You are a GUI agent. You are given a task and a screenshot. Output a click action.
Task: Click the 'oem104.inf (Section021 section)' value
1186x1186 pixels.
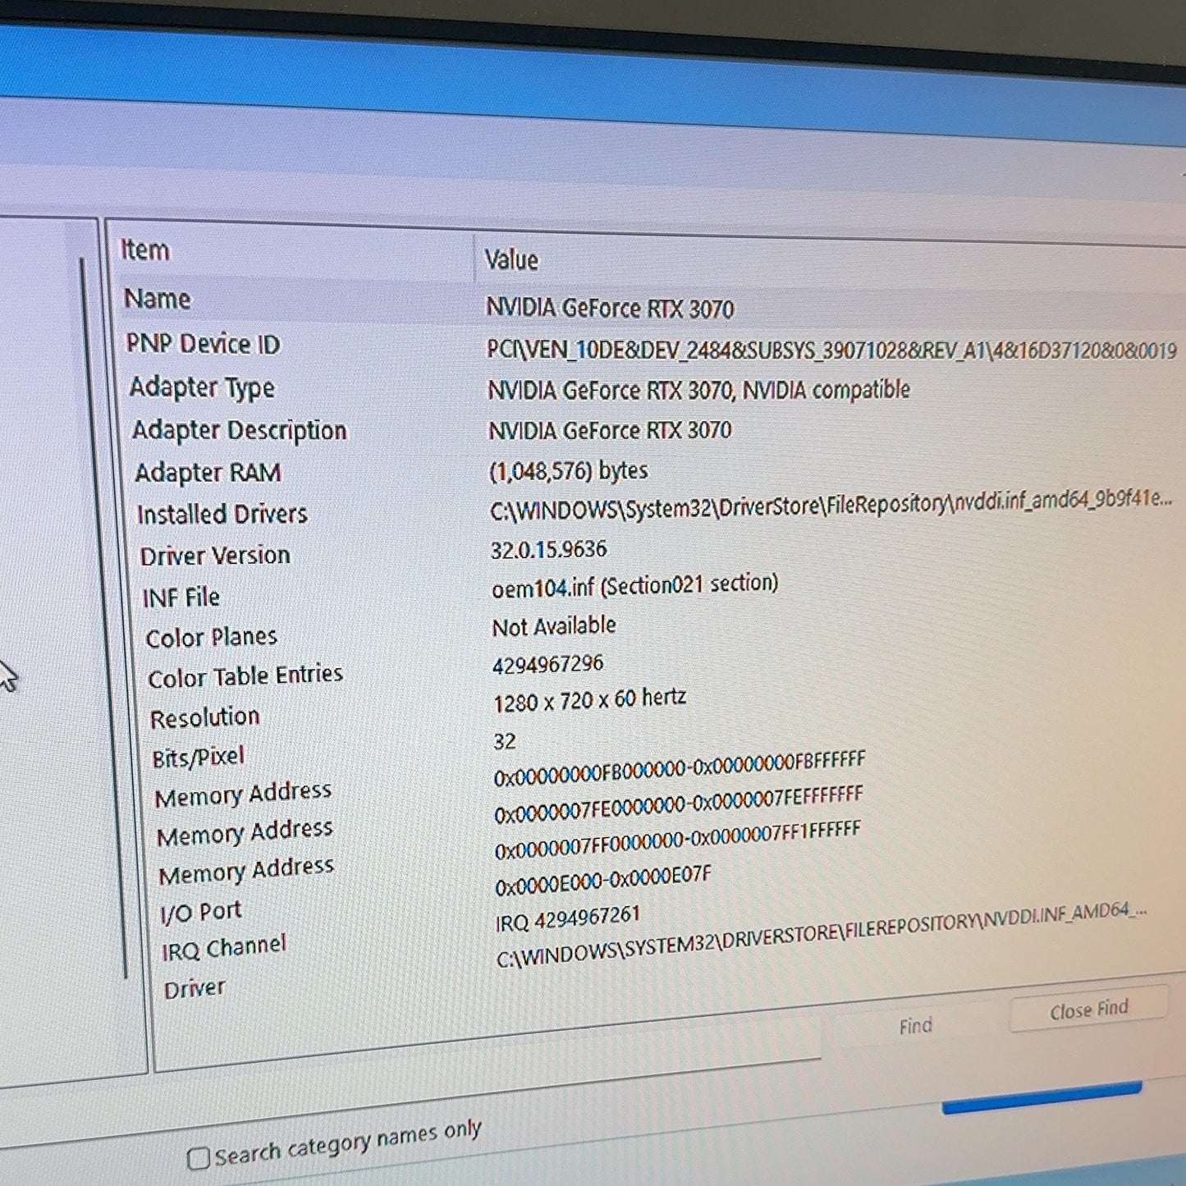tap(635, 586)
